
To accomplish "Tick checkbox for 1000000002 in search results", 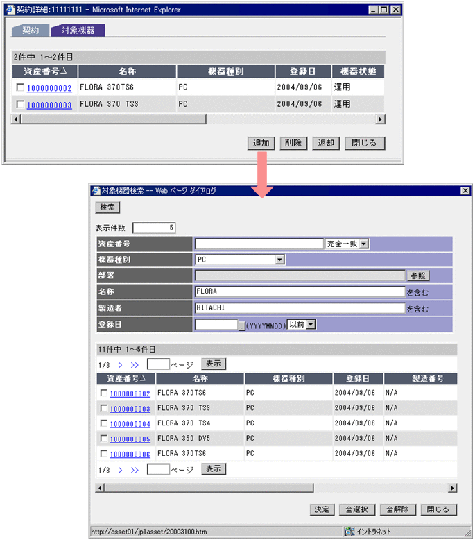I will 103,393.
